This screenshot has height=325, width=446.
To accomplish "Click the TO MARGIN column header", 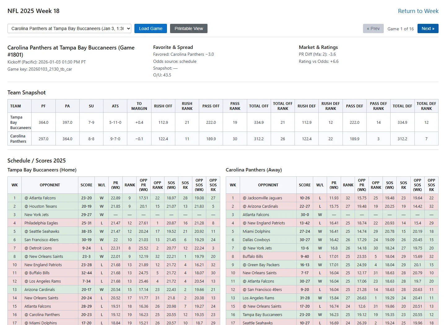I will coord(139,106).
